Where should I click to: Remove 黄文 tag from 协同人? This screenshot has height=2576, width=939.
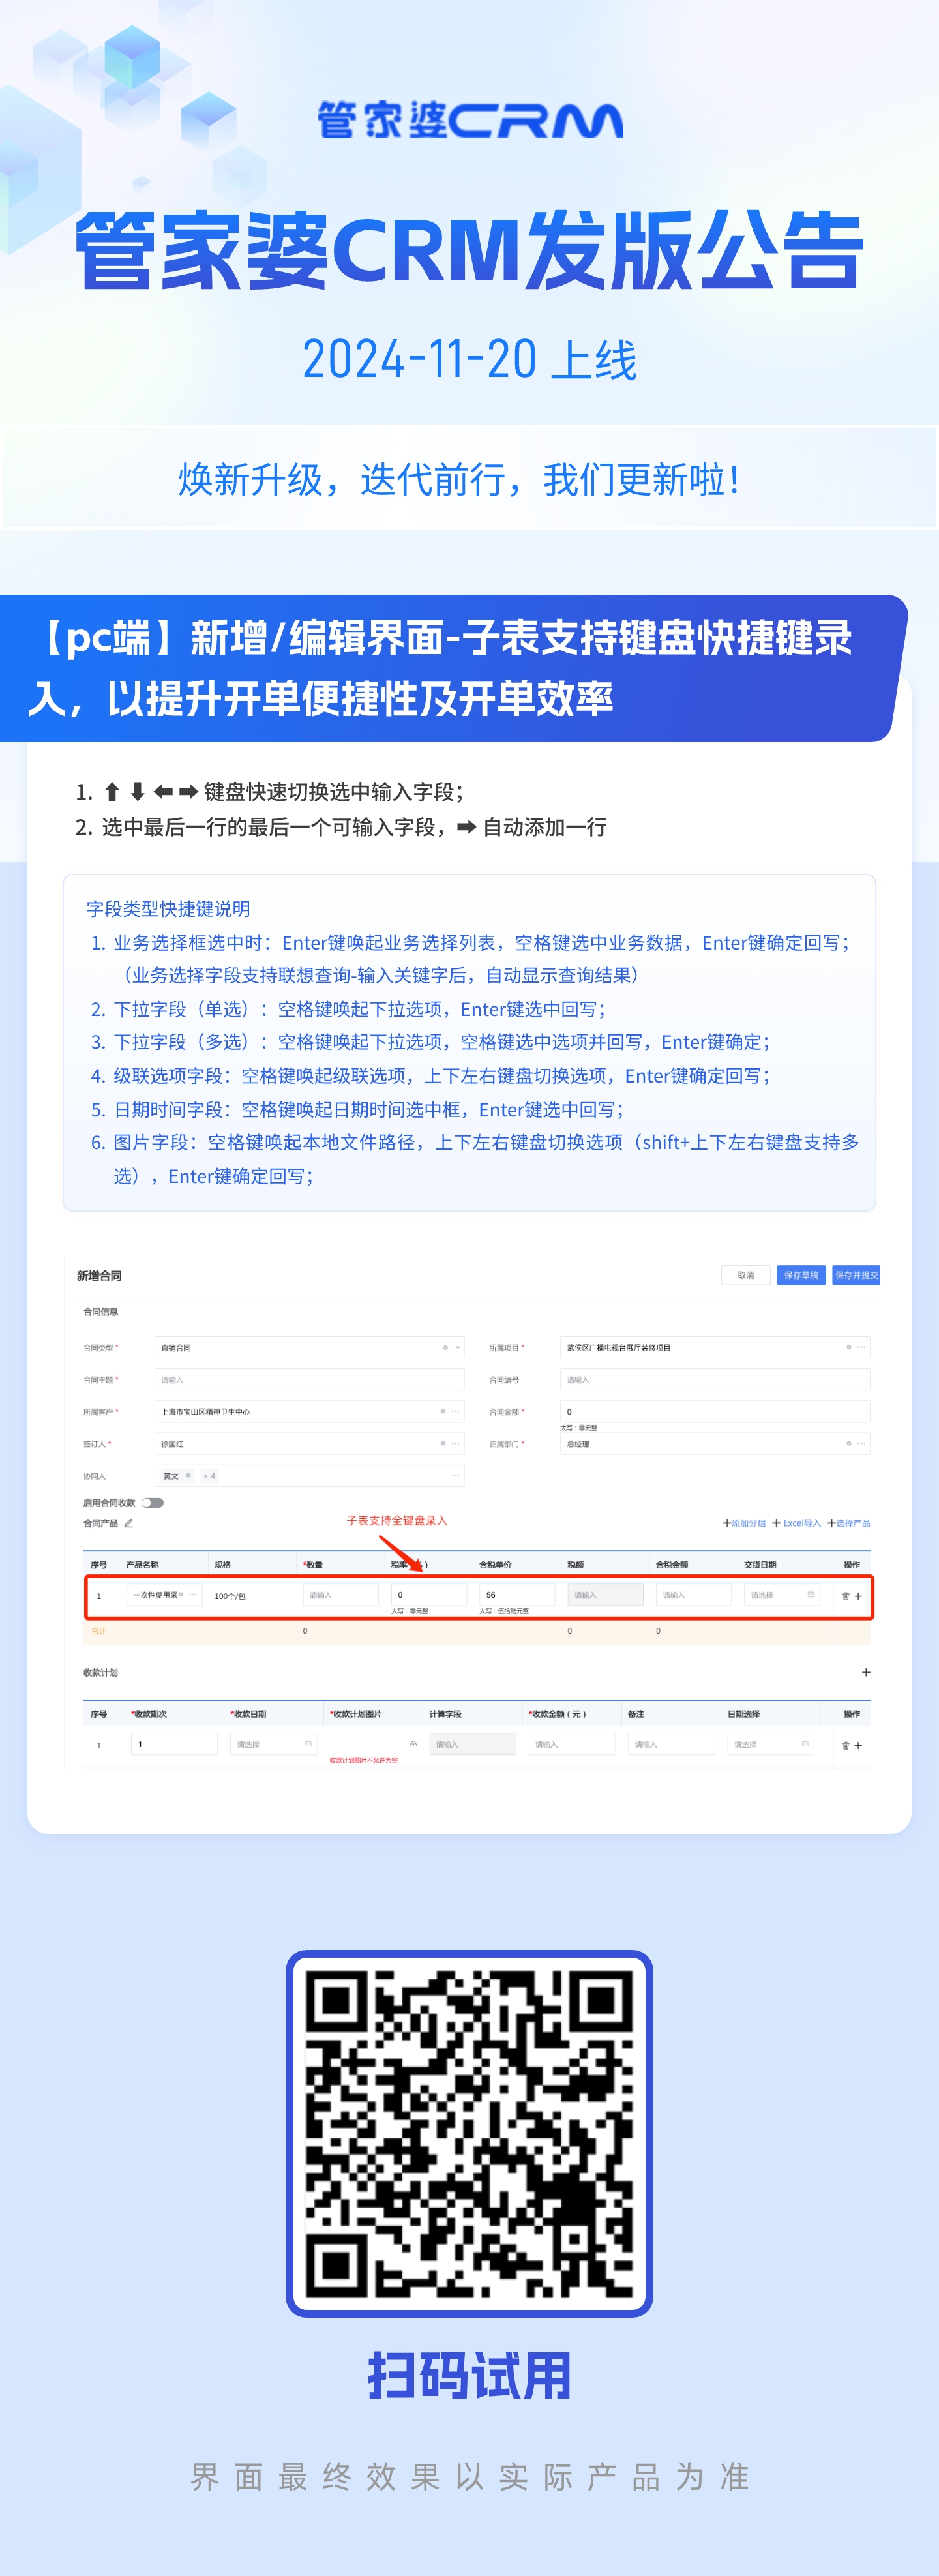pyautogui.click(x=188, y=1476)
